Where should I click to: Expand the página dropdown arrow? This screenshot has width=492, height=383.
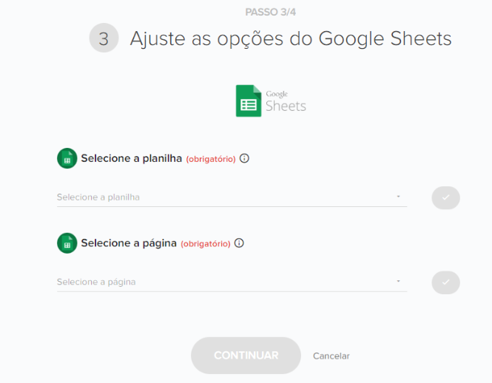398,282
